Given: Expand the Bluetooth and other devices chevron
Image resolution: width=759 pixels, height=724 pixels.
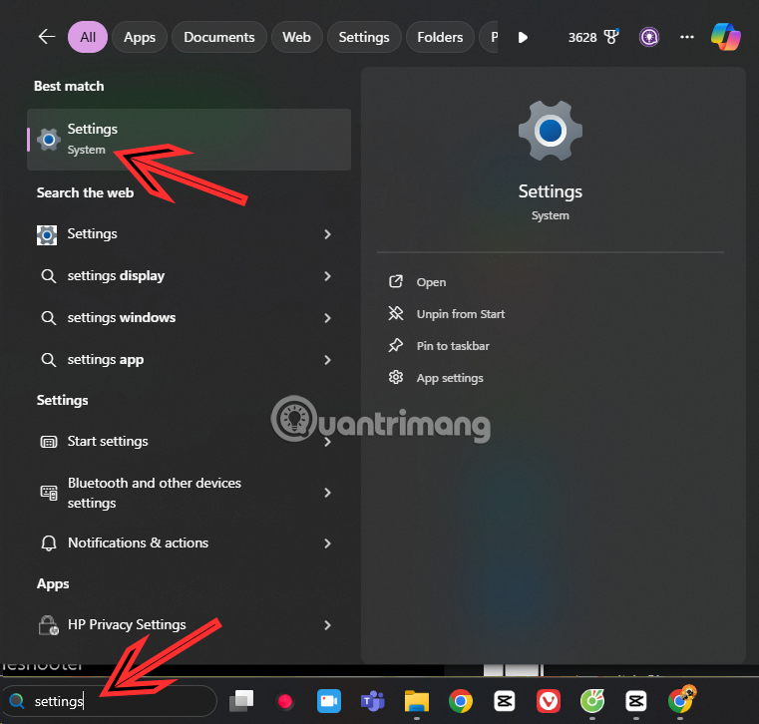Looking at the screenshot, I should (328, 493).
